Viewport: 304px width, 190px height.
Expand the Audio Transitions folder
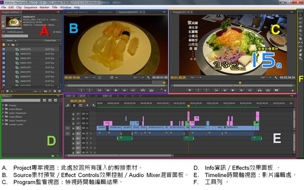[x=3, y=113]
